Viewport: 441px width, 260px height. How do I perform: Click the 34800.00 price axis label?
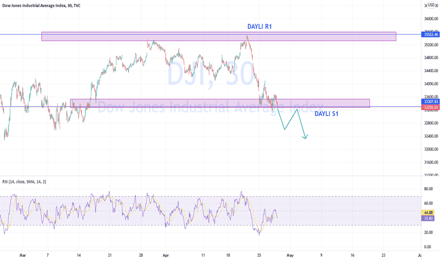[431, 58]
